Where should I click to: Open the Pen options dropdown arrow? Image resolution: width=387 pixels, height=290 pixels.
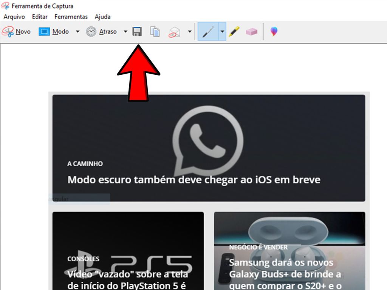(x=222, y=32)
